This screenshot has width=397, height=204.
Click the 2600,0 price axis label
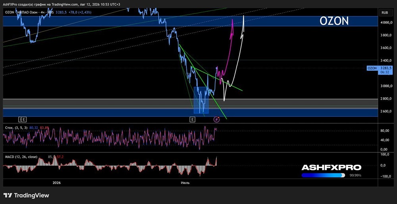(x=386, y=112)
